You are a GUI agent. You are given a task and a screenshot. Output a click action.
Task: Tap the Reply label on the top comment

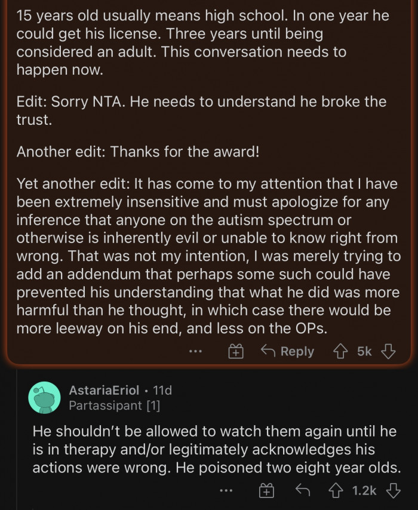tap(299, 351)
